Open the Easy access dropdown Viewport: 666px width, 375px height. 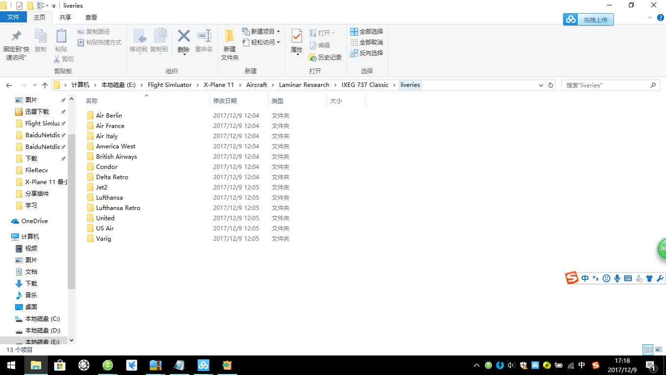tap(261, 42)
